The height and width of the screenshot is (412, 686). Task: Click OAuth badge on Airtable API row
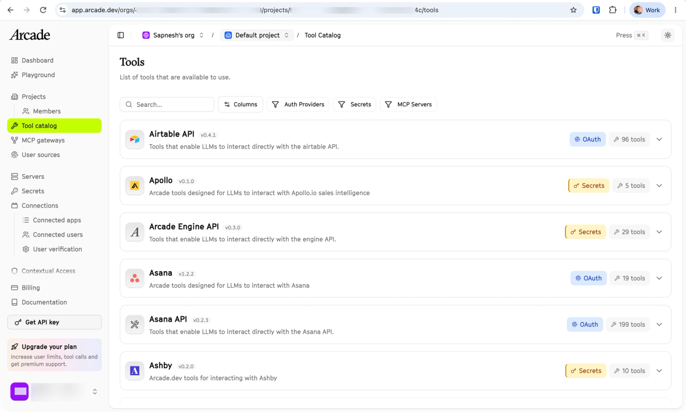click(588, 140)
